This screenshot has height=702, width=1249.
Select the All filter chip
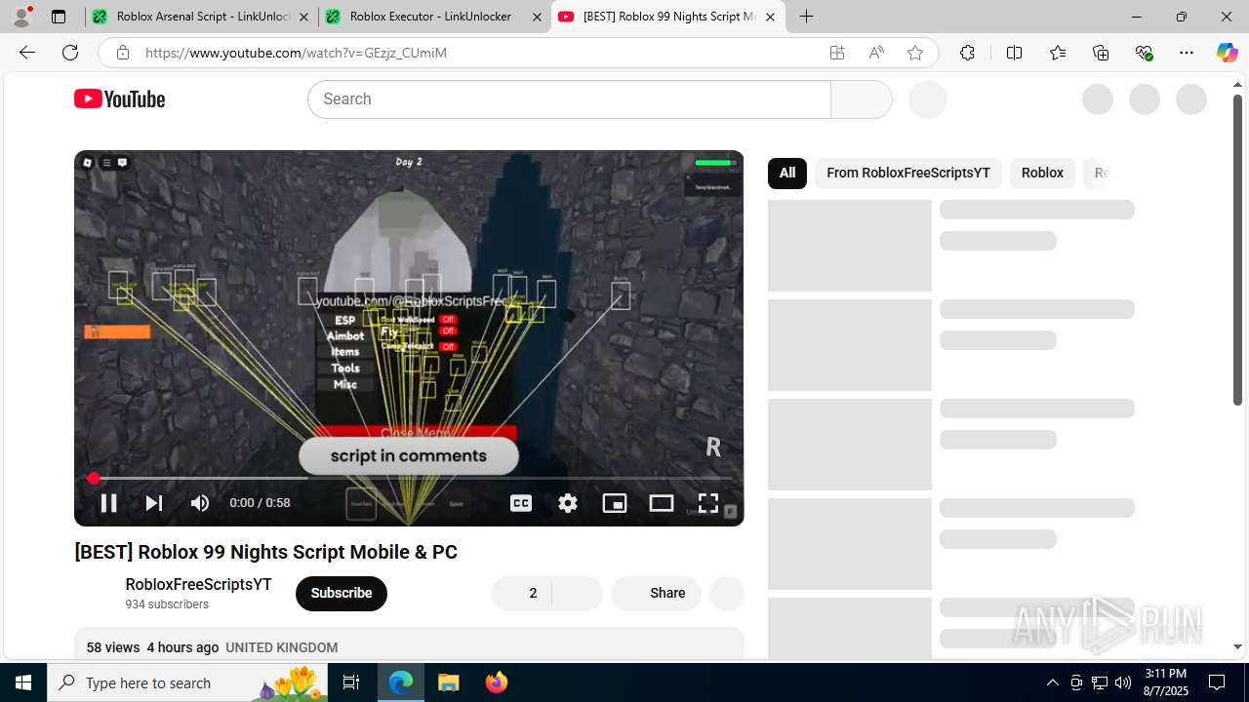787,173
